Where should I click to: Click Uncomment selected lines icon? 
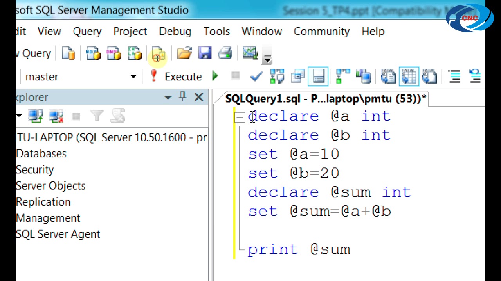(x=475, y=76)
